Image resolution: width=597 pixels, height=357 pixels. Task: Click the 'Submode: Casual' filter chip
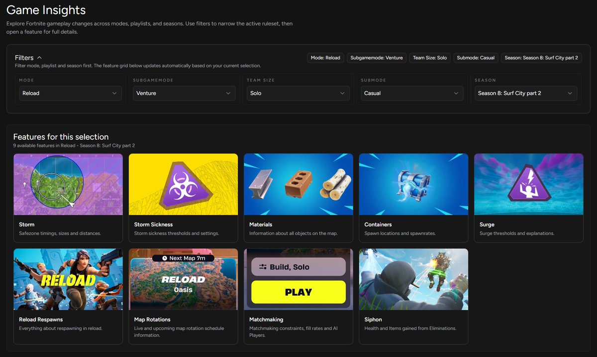point(476,58)
